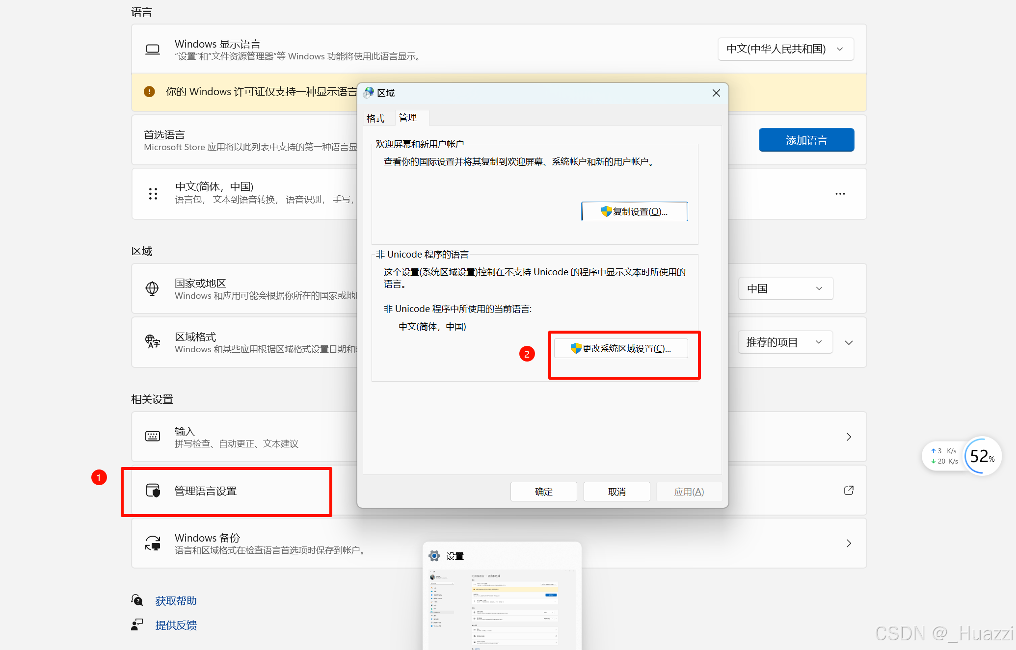
Task: Click the Windows display language laptop icon
Action: pyautogui.click(x=153, y=49)
